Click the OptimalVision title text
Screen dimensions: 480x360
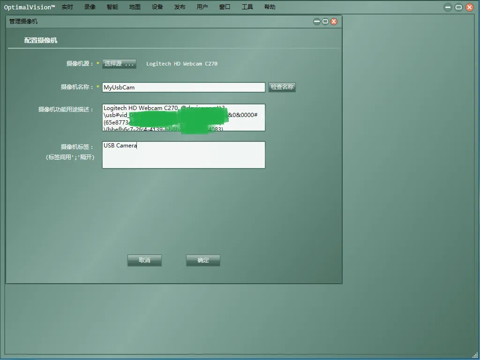point(30,7)
